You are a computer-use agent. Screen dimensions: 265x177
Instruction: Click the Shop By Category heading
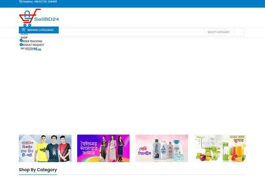tap(38, 170)
